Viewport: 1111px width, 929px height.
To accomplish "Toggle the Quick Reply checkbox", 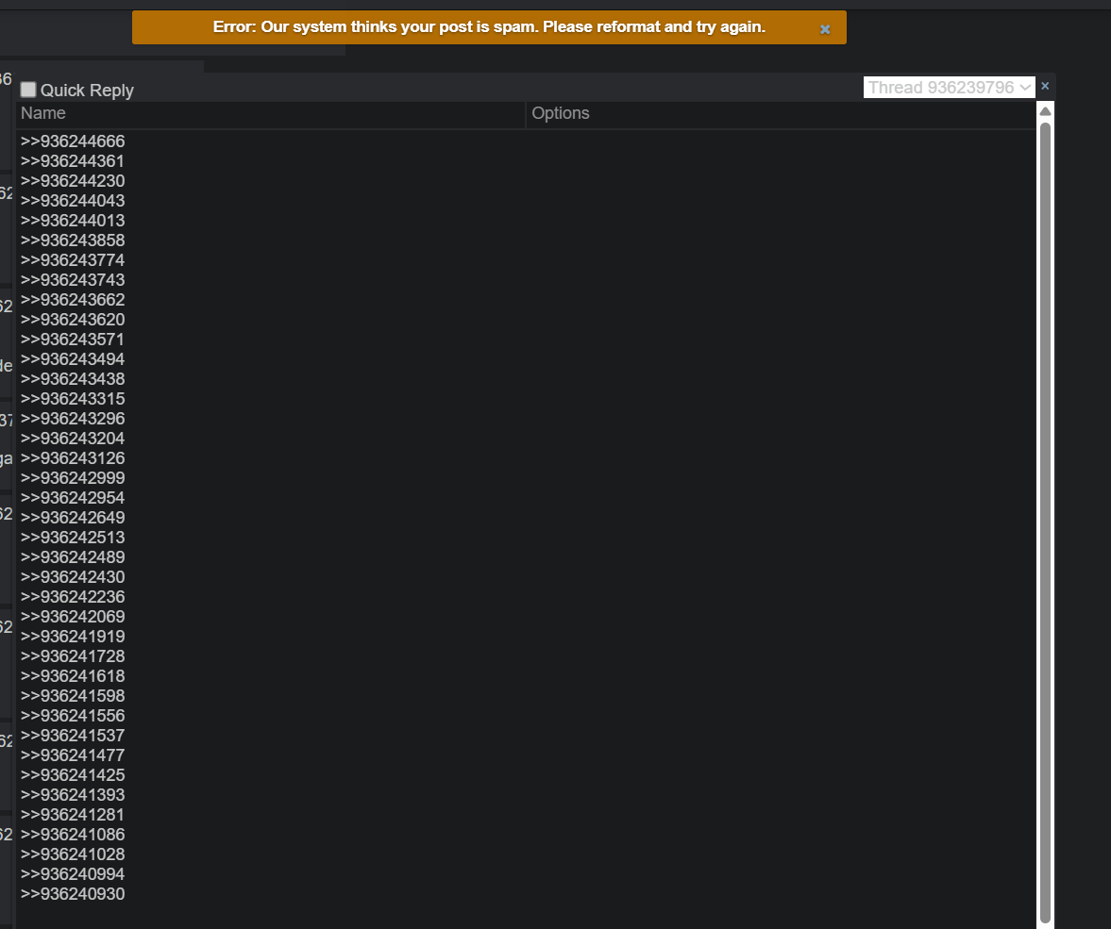I will point(28,90).
